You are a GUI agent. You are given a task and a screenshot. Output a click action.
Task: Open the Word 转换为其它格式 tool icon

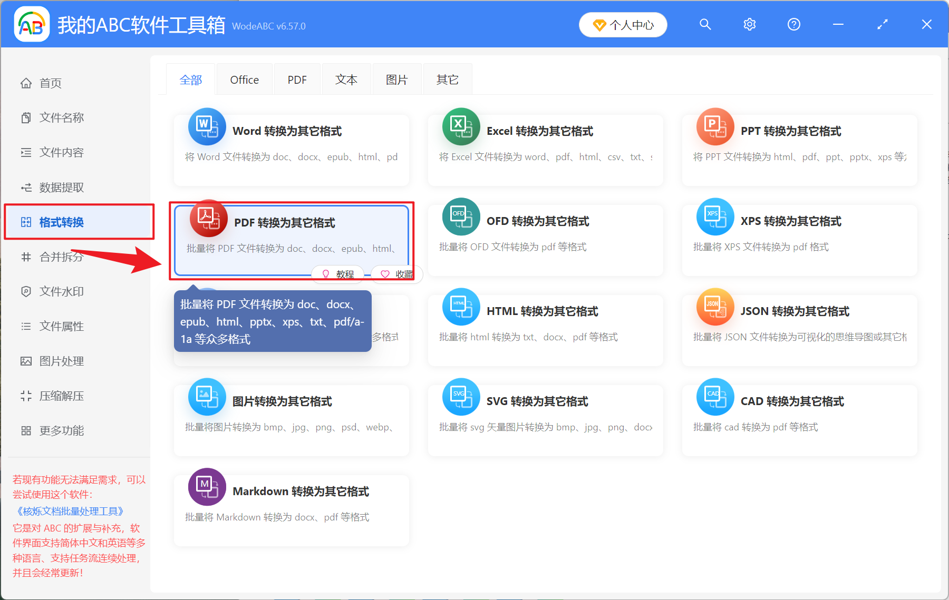(x=207, y=127)
